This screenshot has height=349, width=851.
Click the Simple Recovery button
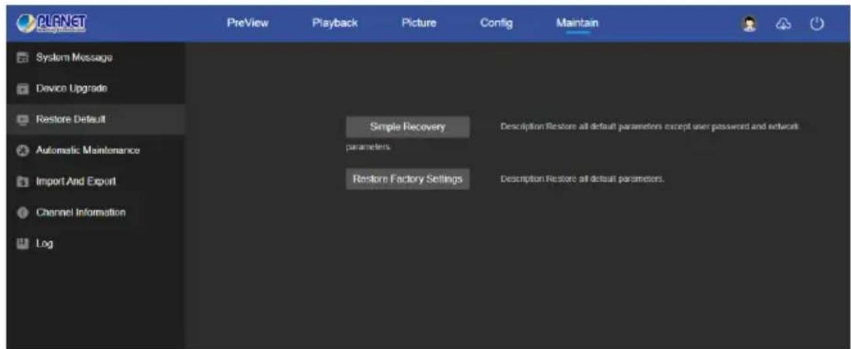coord(407,127)
